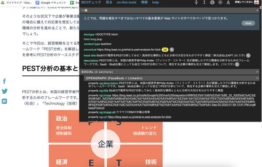Click the トレンド text in diagram
Viewport: 262px width, 167px height.
point(149,128)
